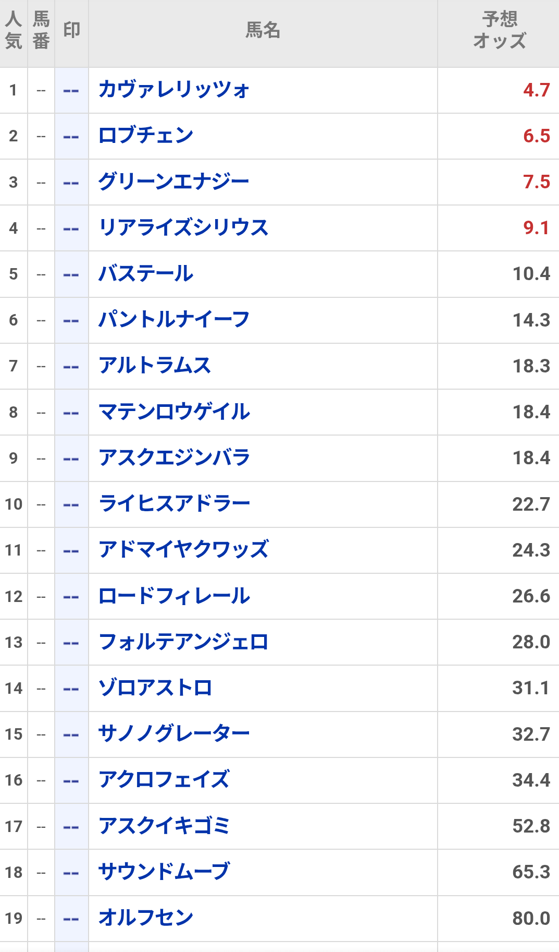The height and width of the screenshot is (952, 559).
Task: Click horse name グリーンエナジー
Action: [174, 182]
